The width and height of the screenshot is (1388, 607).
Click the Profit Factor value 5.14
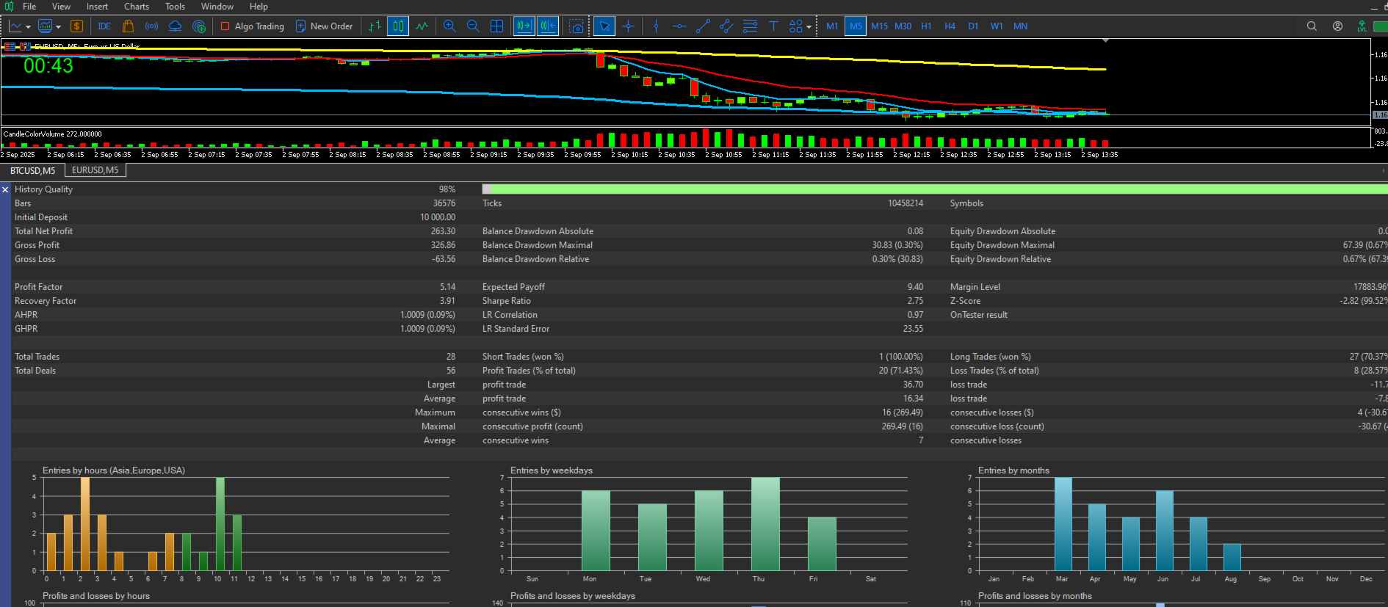(447, 287)
